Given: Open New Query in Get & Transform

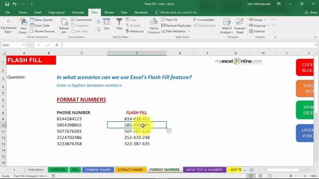Looking at the screenshot, I should [x=23, y=26].
